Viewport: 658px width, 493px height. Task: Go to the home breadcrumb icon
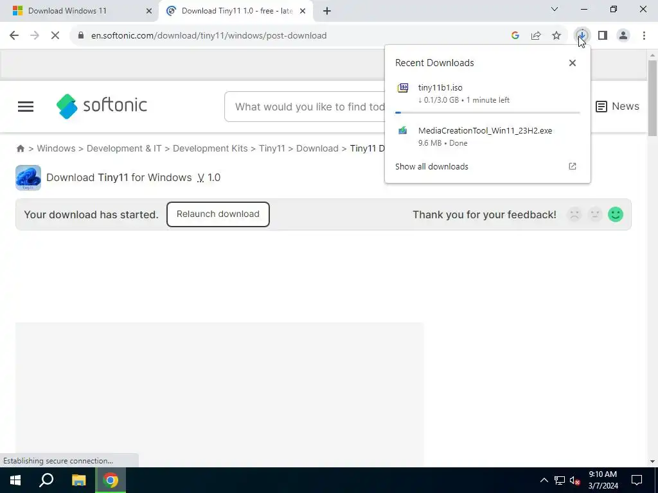tap(20, 148)
